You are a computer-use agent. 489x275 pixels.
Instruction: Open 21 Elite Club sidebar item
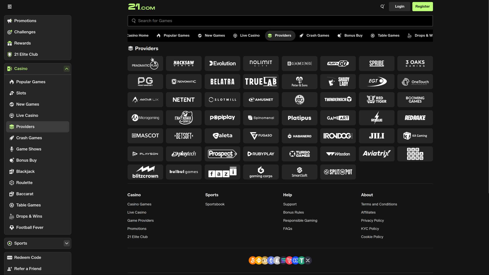[38, 54]
